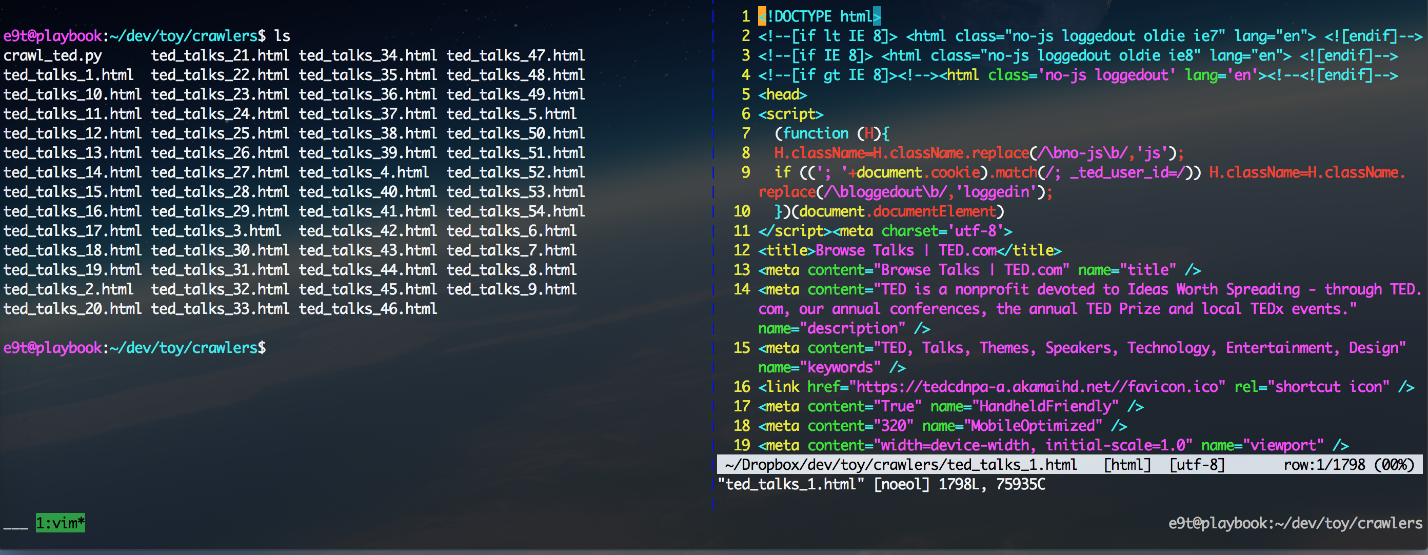
Task: Click ted_talks_38.html in the file listing
Action: click(x=368, y=133)
